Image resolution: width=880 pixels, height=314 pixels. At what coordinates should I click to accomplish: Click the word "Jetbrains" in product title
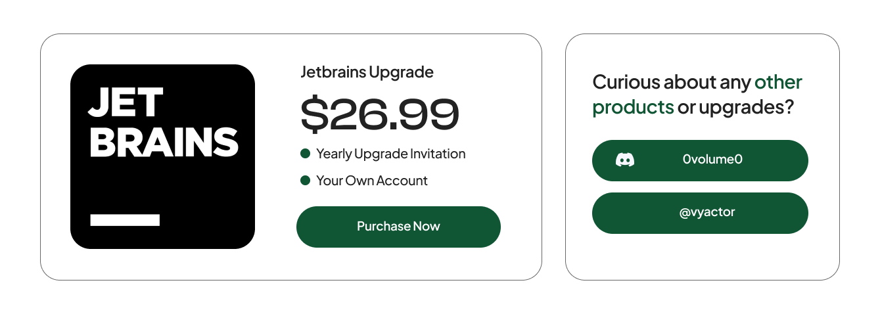pyautogui.click(x=332, y=72)
